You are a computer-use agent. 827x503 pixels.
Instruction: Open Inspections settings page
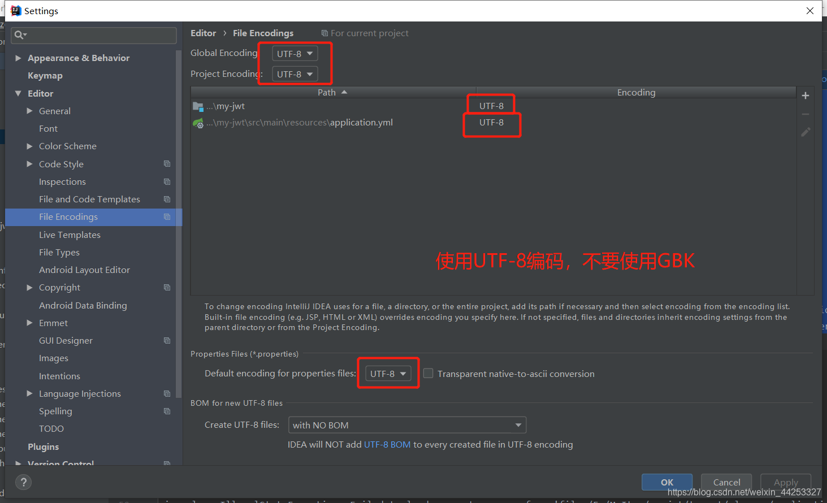point(62,181)
